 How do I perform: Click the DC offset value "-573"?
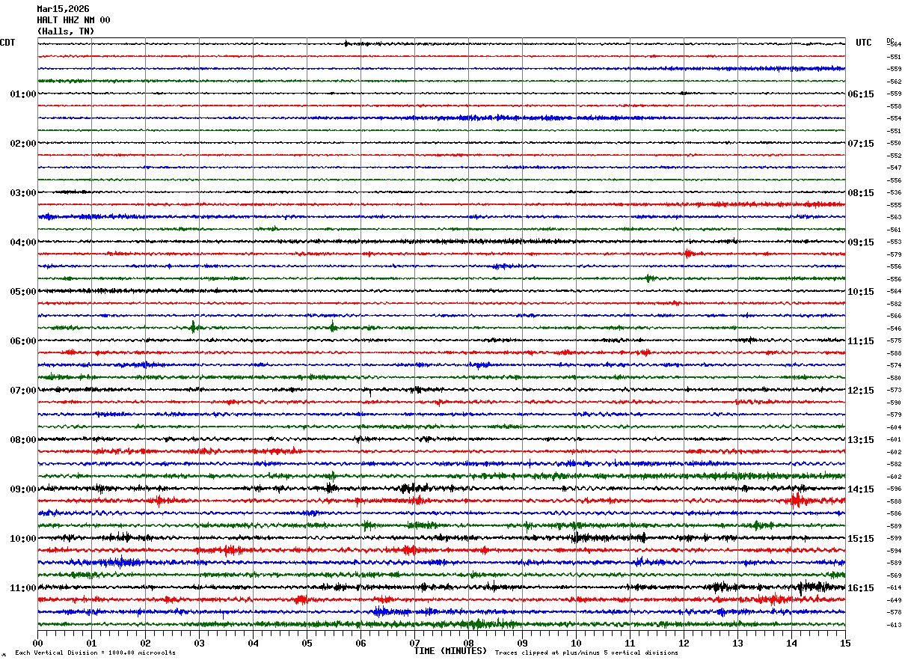894,391
